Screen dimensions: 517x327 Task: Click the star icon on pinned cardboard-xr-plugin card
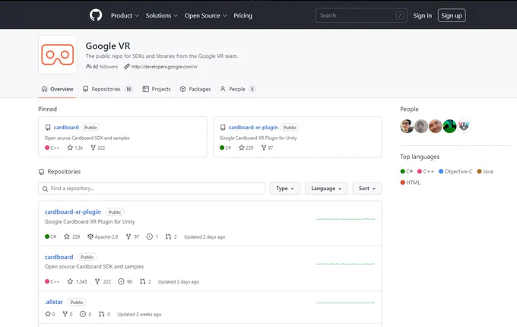click(x=241, y=148)
